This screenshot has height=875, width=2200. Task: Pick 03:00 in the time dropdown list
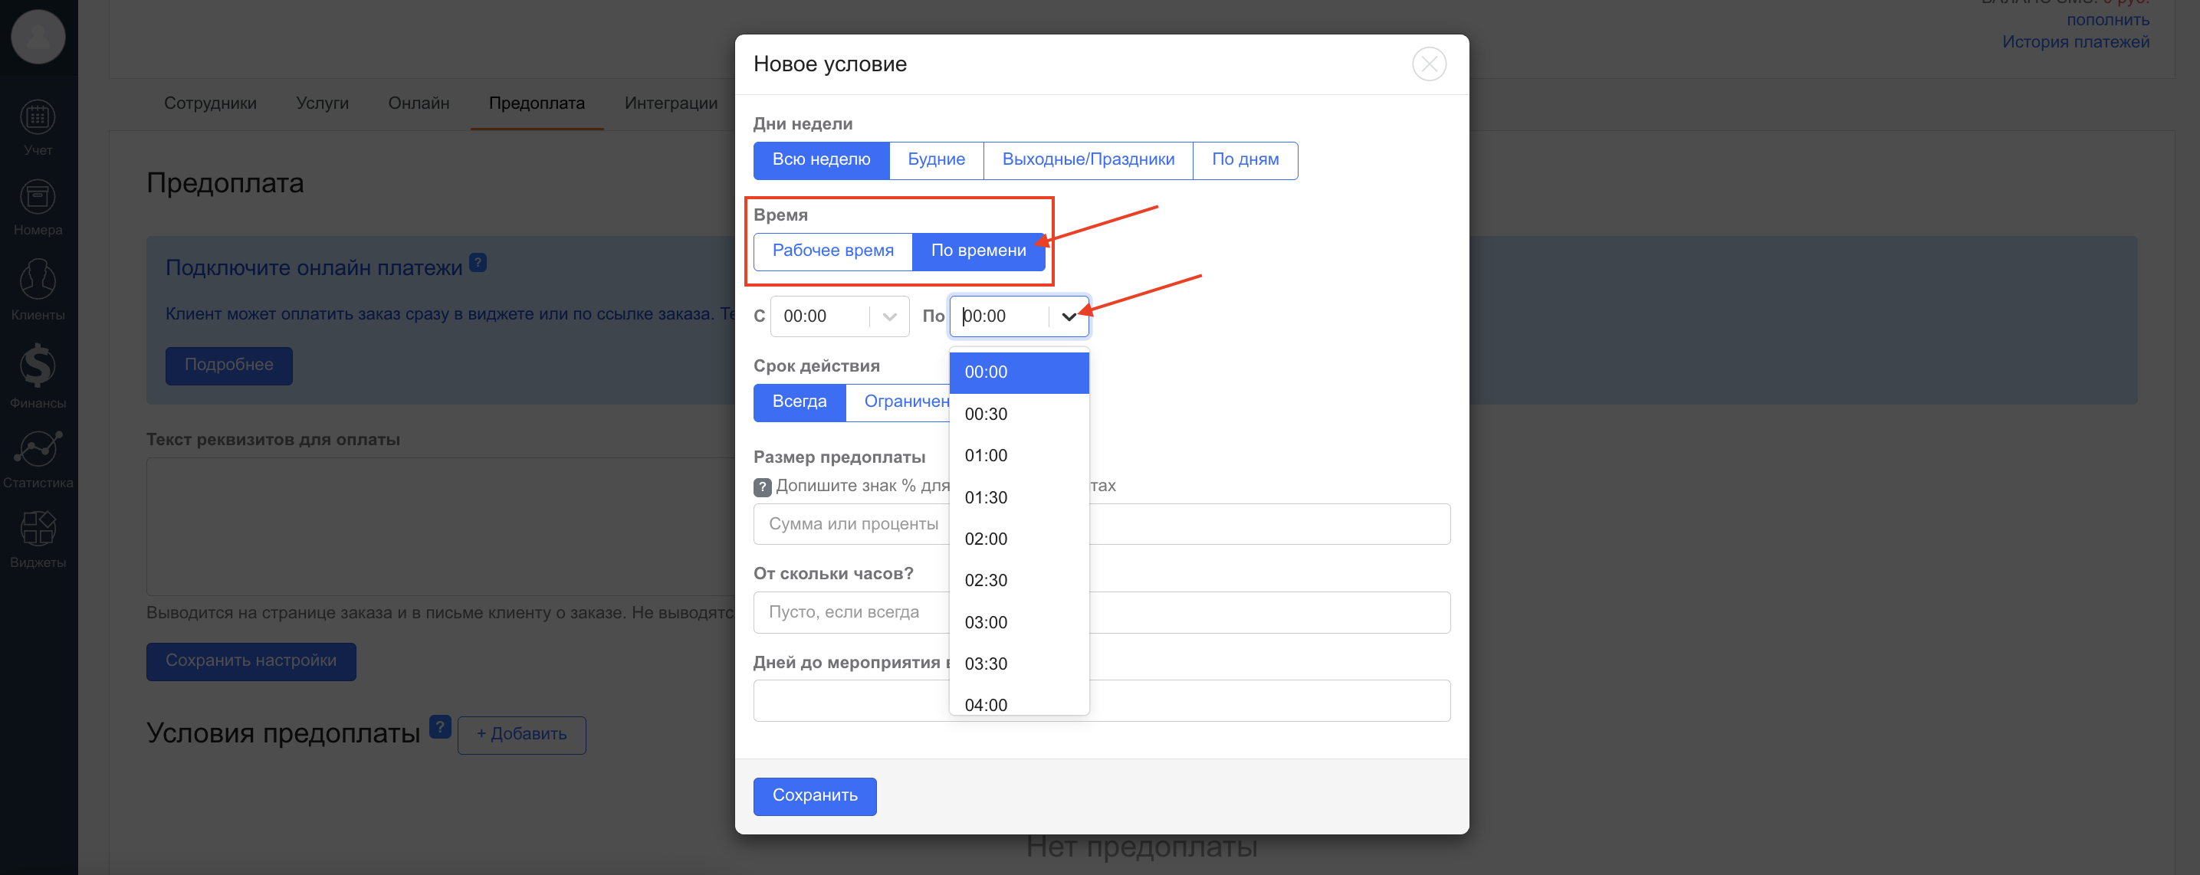[986, 622]
